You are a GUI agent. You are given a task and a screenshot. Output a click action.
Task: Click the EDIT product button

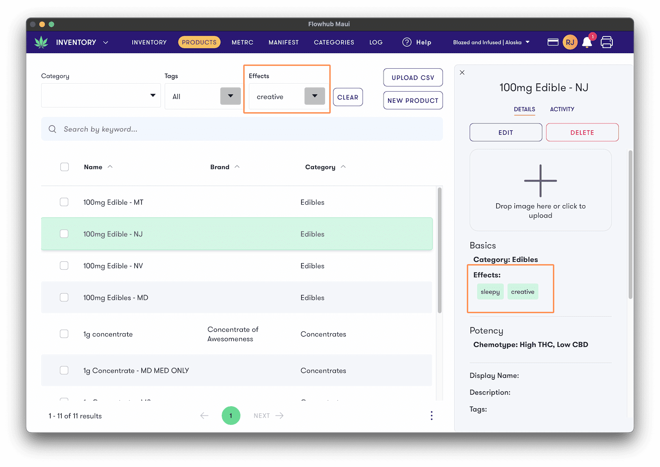point(506,132)
